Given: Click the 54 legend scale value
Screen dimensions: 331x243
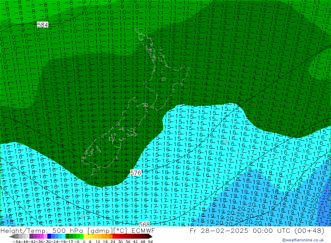Looking at the screenshot, I should [x=150, y=242].
